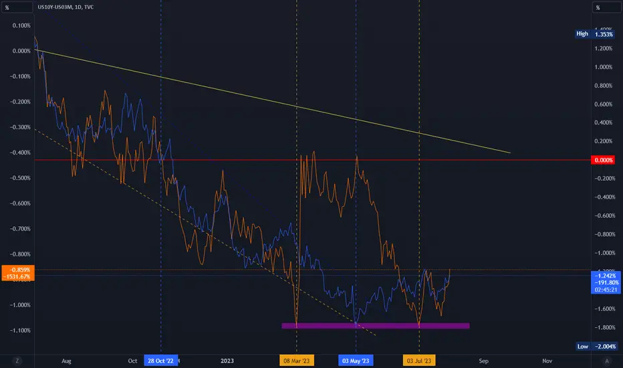Click the Z timezone button at bottom left
Image resolution: width=623 pixels, height=368 pixels.
tap(17, 361)
